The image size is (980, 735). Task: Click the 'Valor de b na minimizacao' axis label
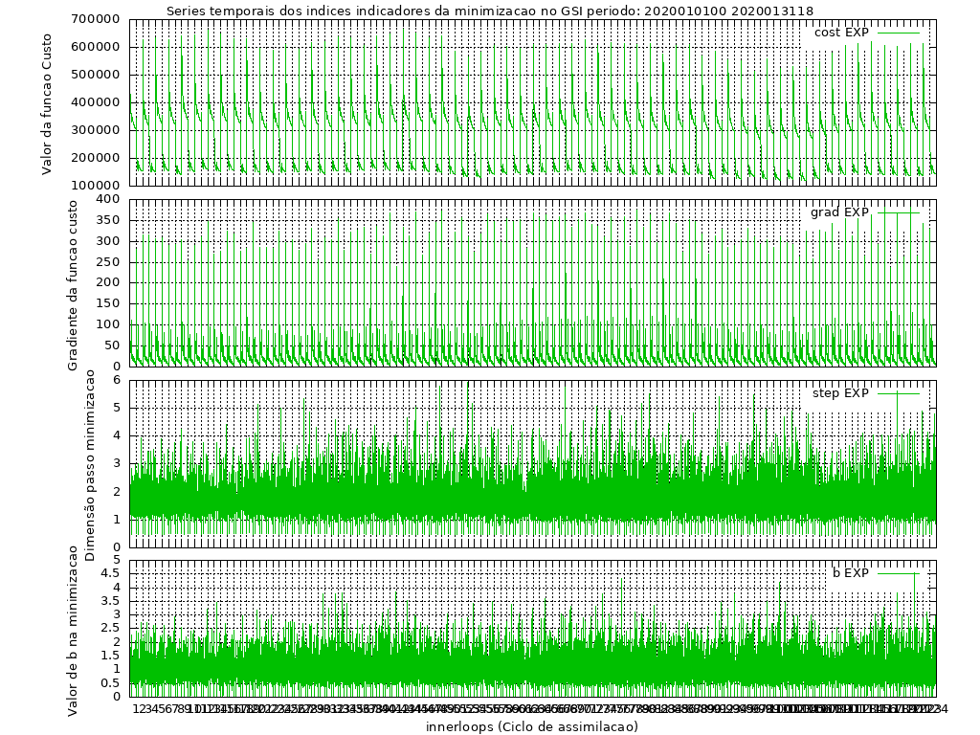tap(74, 628)
